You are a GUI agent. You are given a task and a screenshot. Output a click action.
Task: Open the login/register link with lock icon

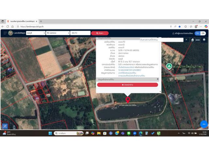tap(183, 33)
